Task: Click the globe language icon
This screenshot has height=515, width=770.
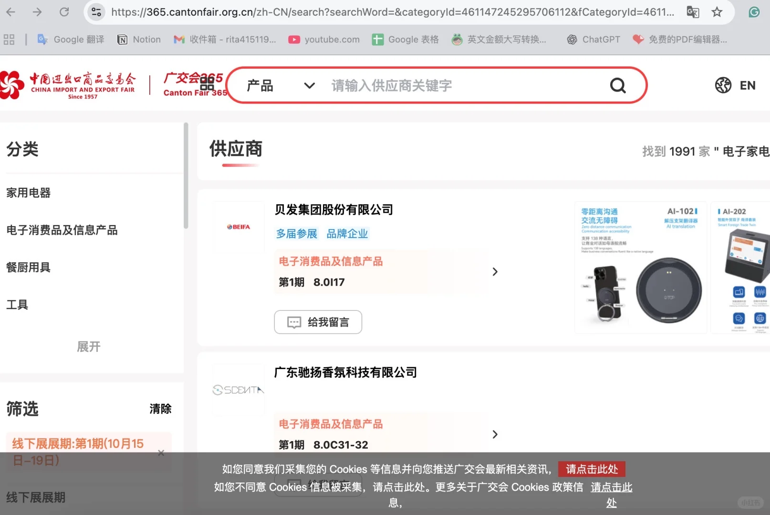Action: [x=723, y=85]
